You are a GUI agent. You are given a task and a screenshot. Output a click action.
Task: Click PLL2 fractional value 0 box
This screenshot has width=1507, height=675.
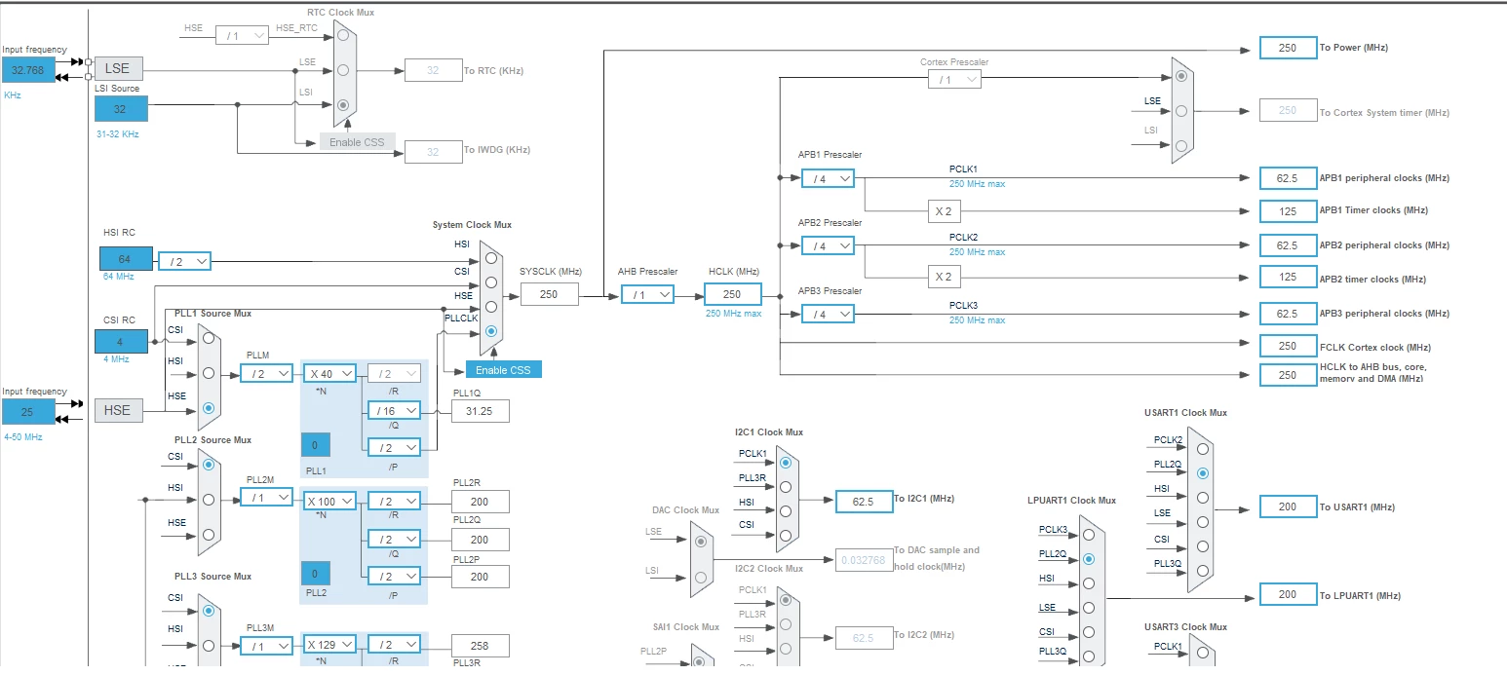coord(315,573)
